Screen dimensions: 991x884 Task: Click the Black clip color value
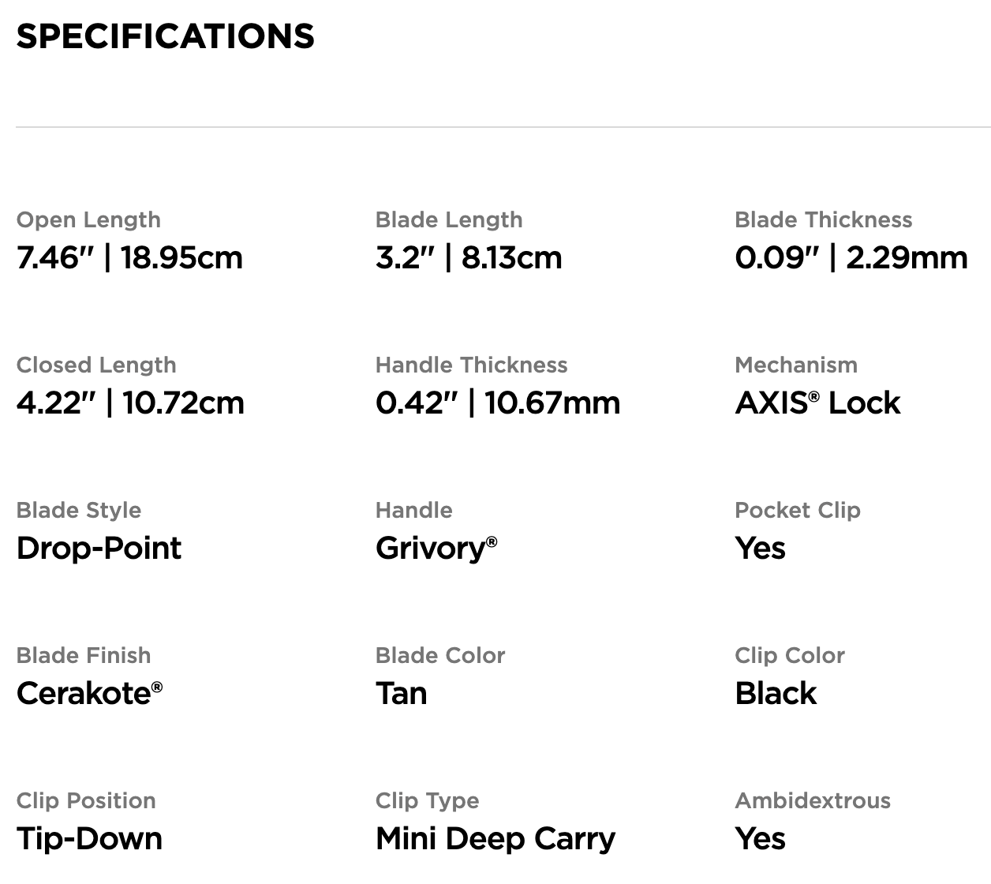coord(776,694)
